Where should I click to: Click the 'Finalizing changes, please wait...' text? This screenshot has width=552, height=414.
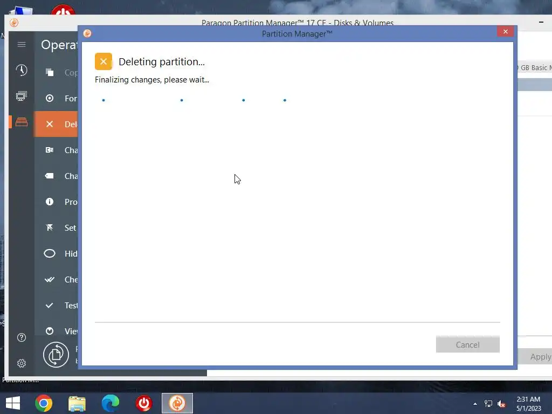click(x=152, y=80)
